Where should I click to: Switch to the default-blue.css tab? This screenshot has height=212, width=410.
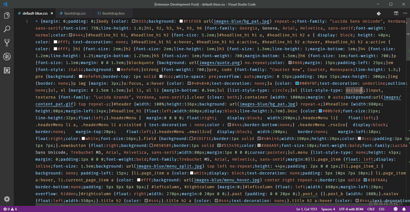35,13
